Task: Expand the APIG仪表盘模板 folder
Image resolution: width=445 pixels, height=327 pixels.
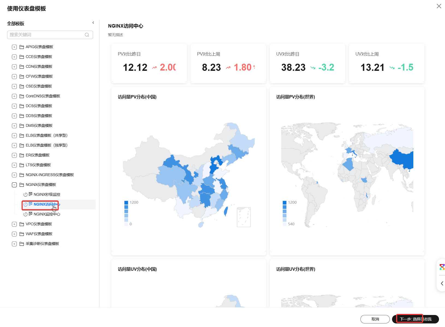Action: (14, 47)
